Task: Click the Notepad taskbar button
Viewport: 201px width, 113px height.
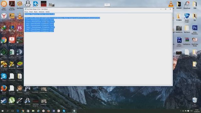Action: click(74, 111)
